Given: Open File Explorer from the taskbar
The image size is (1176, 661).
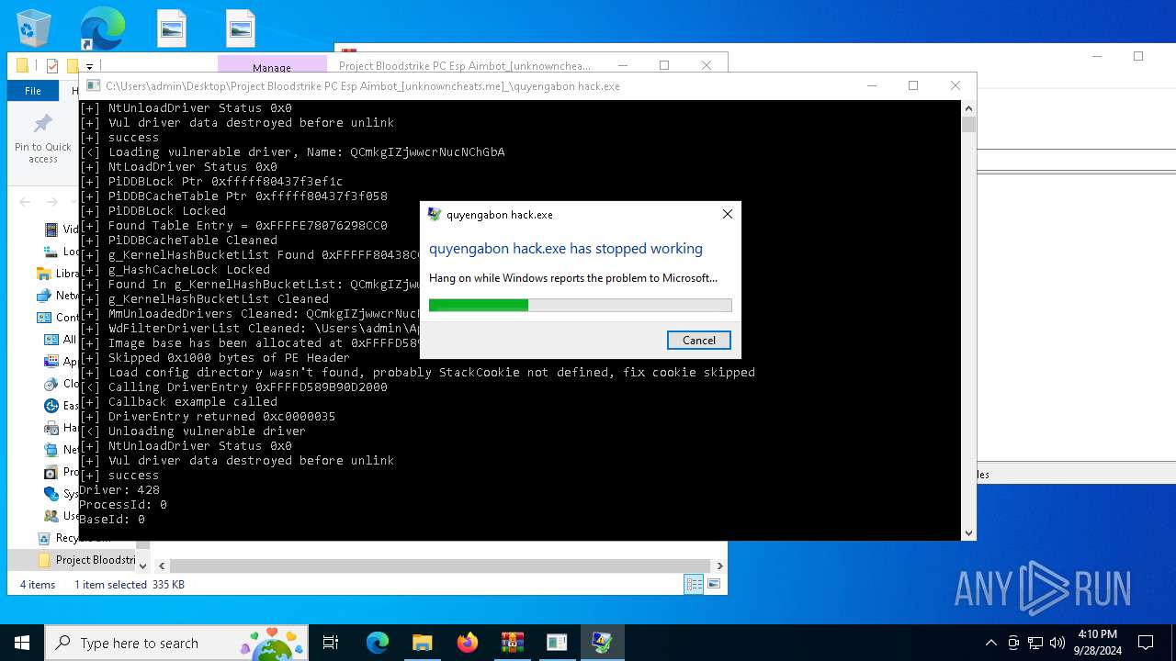Looking at the screenshot, I should click(422, 643).
